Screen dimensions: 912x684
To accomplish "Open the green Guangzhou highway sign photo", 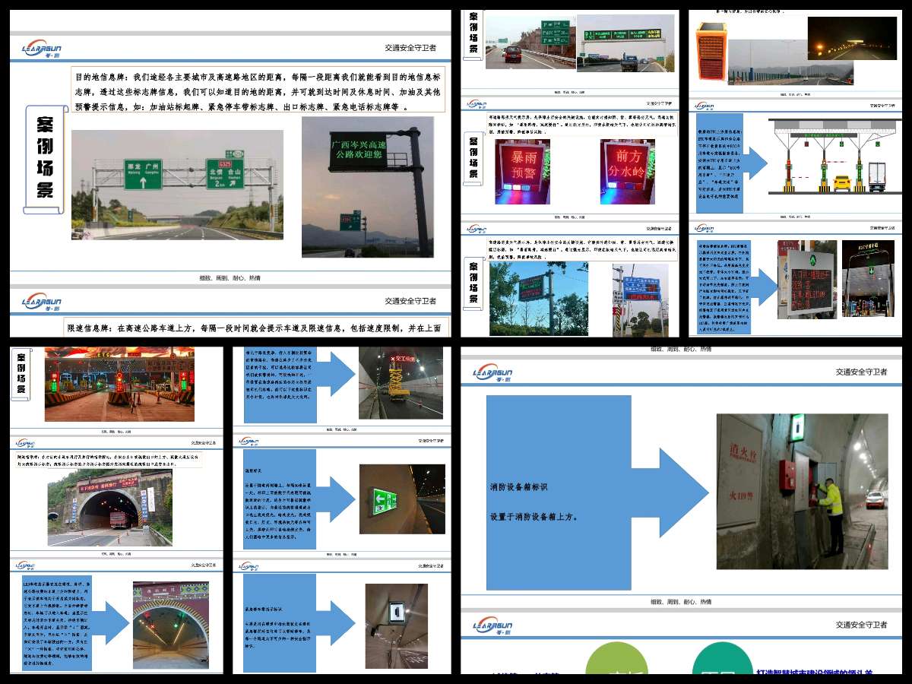I will coord(177,185).
